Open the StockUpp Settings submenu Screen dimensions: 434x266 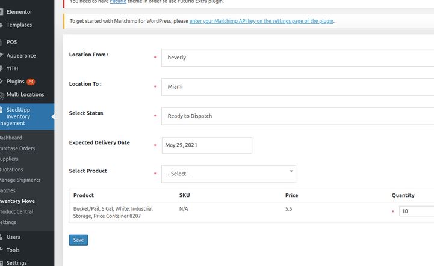click(x=8, y=222)
